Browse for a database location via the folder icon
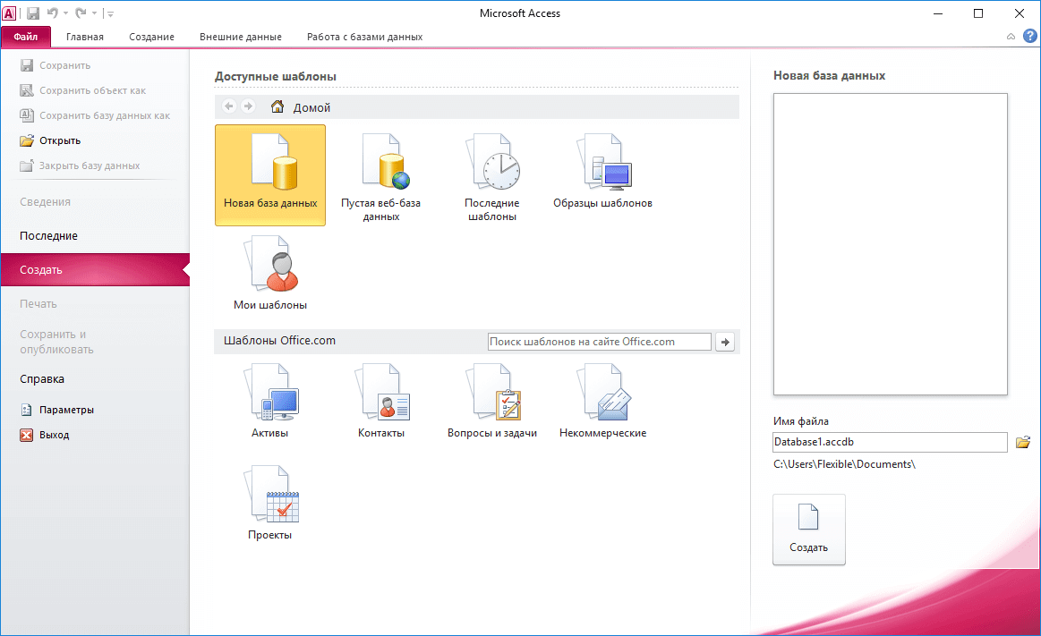Viewport: 1041px width, 636px height. tap(1023, 442)
